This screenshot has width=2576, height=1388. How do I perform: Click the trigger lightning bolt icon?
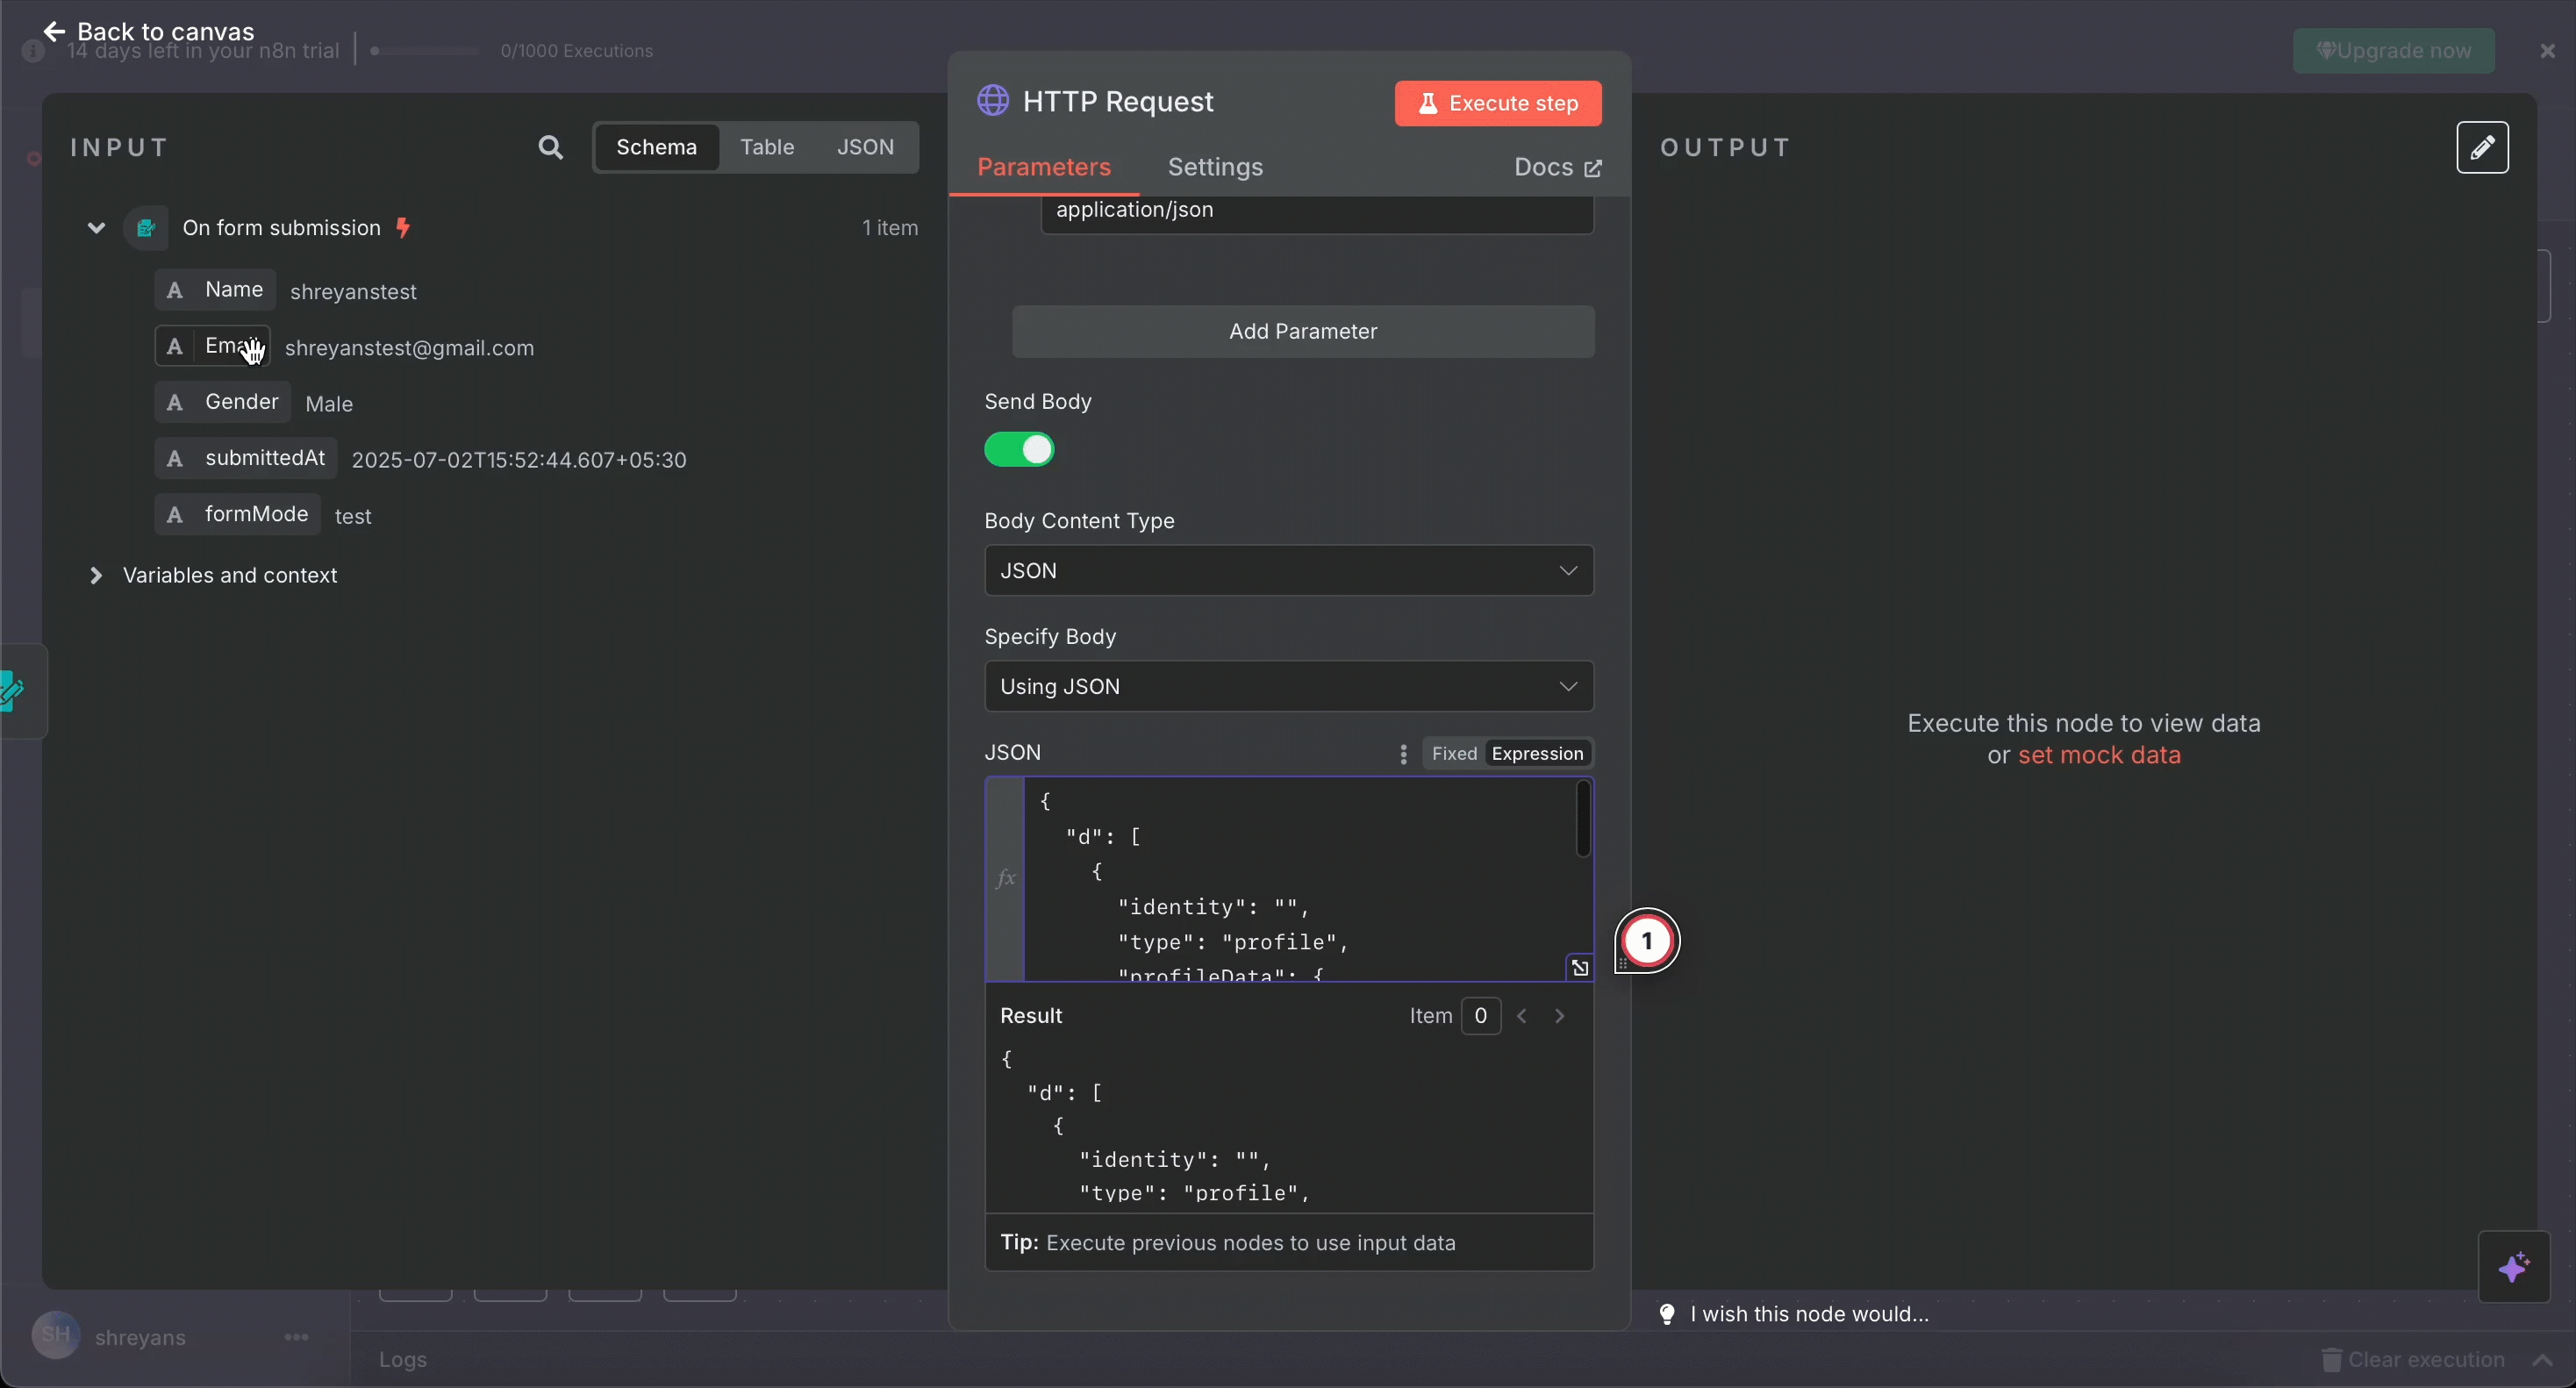(403, 228)
